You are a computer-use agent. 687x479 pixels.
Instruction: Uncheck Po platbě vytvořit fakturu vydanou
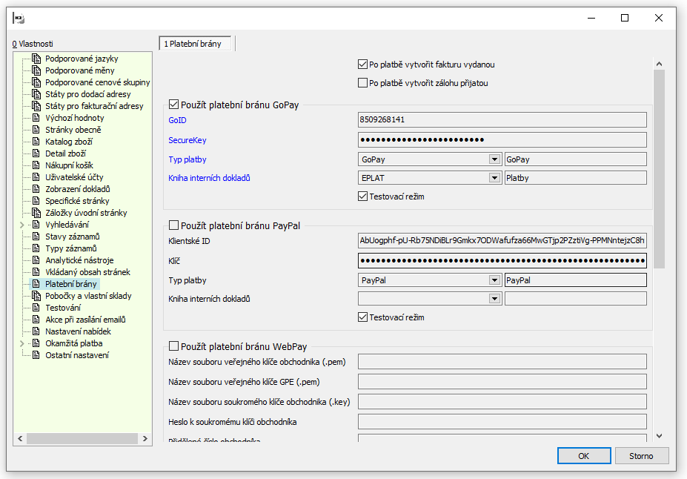pyautogui.click(x=362, y=65)
